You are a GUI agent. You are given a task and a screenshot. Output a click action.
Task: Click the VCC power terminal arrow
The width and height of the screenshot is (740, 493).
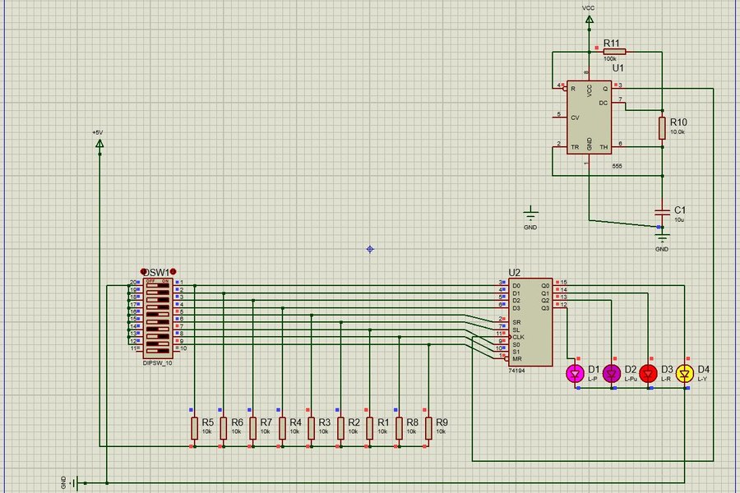tap(589, 20)
